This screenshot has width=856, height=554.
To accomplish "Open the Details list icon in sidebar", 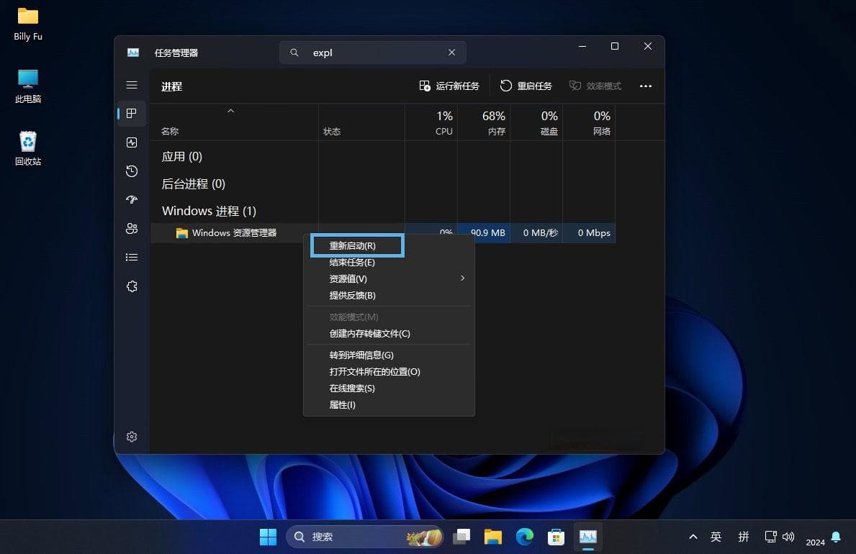I will pos(132,257).
